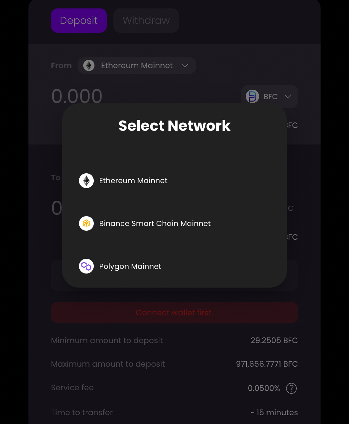Pick Polygon Mainnet network option
Image resolution: width=349 pixels, height=424 pixels.
coord(130,266)
